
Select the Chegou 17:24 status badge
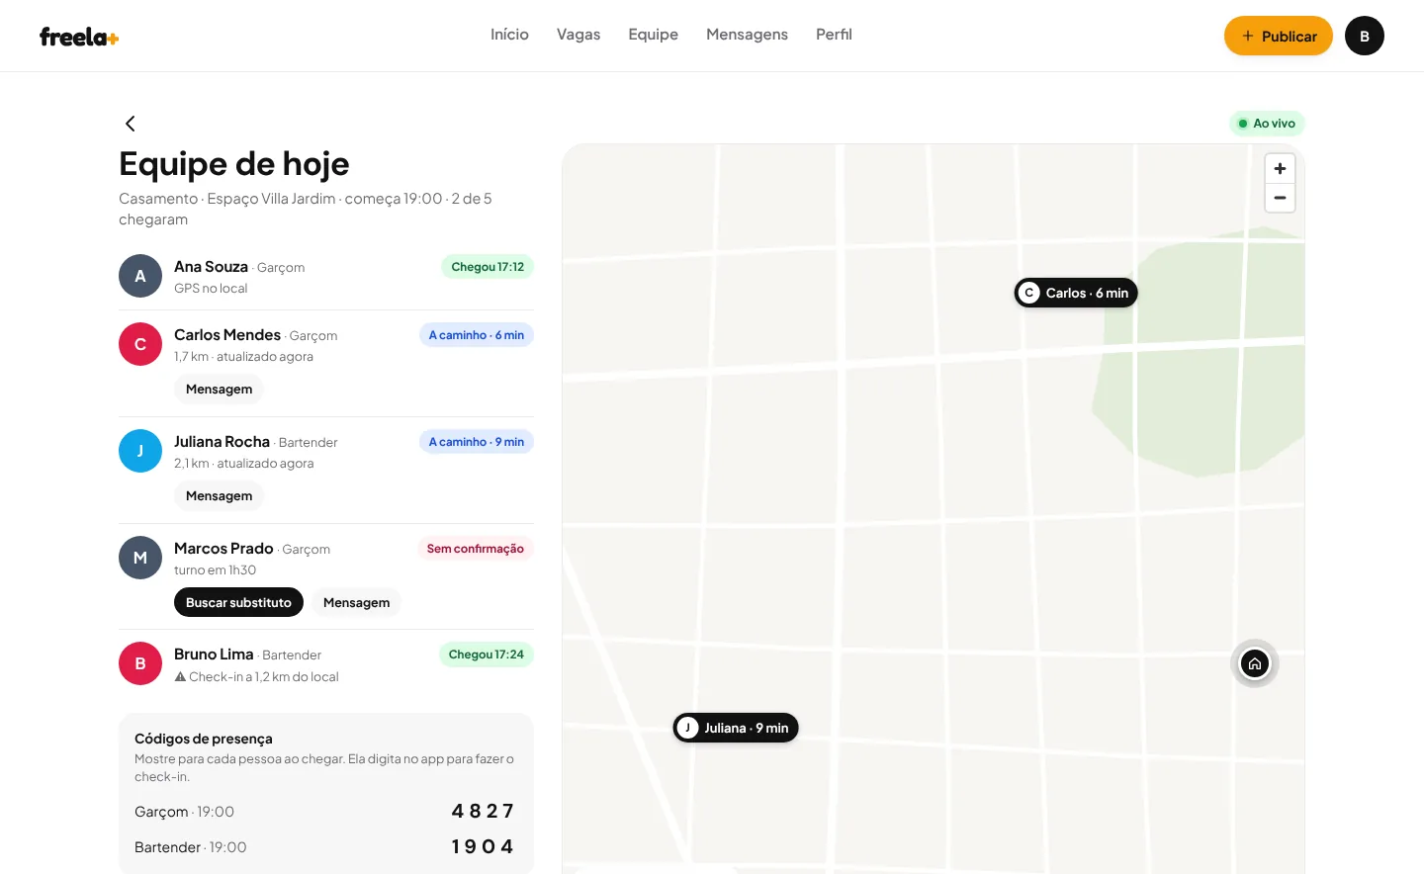click(487, 655)
